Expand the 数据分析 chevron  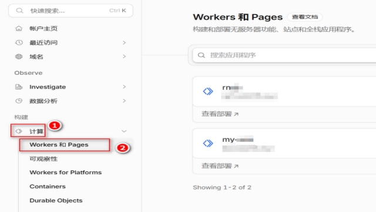tap(124, 101)
